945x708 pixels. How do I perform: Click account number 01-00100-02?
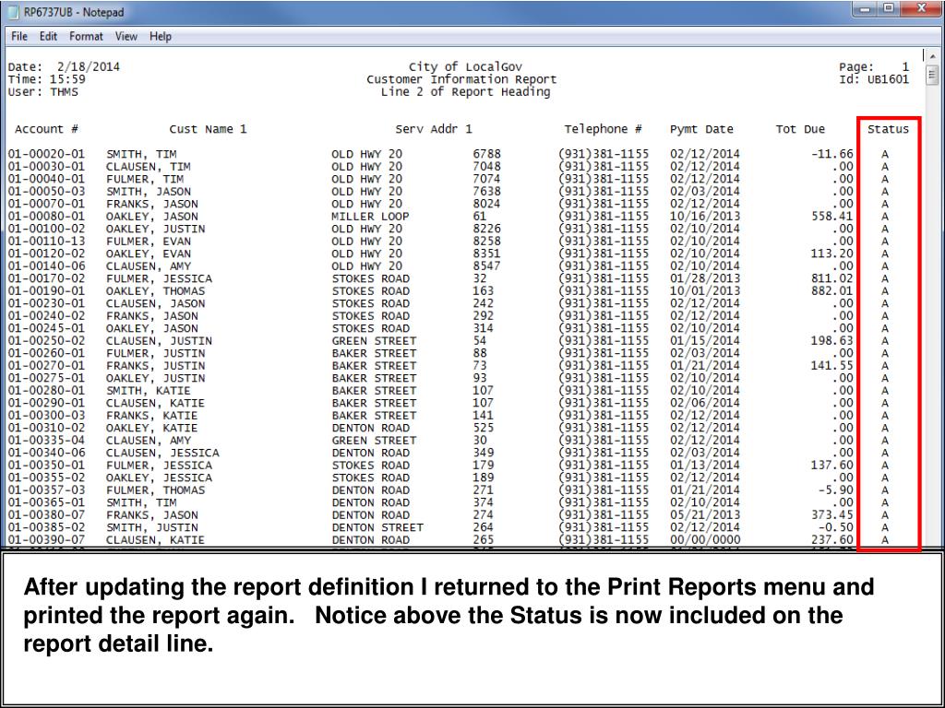(x=46, y=229)
